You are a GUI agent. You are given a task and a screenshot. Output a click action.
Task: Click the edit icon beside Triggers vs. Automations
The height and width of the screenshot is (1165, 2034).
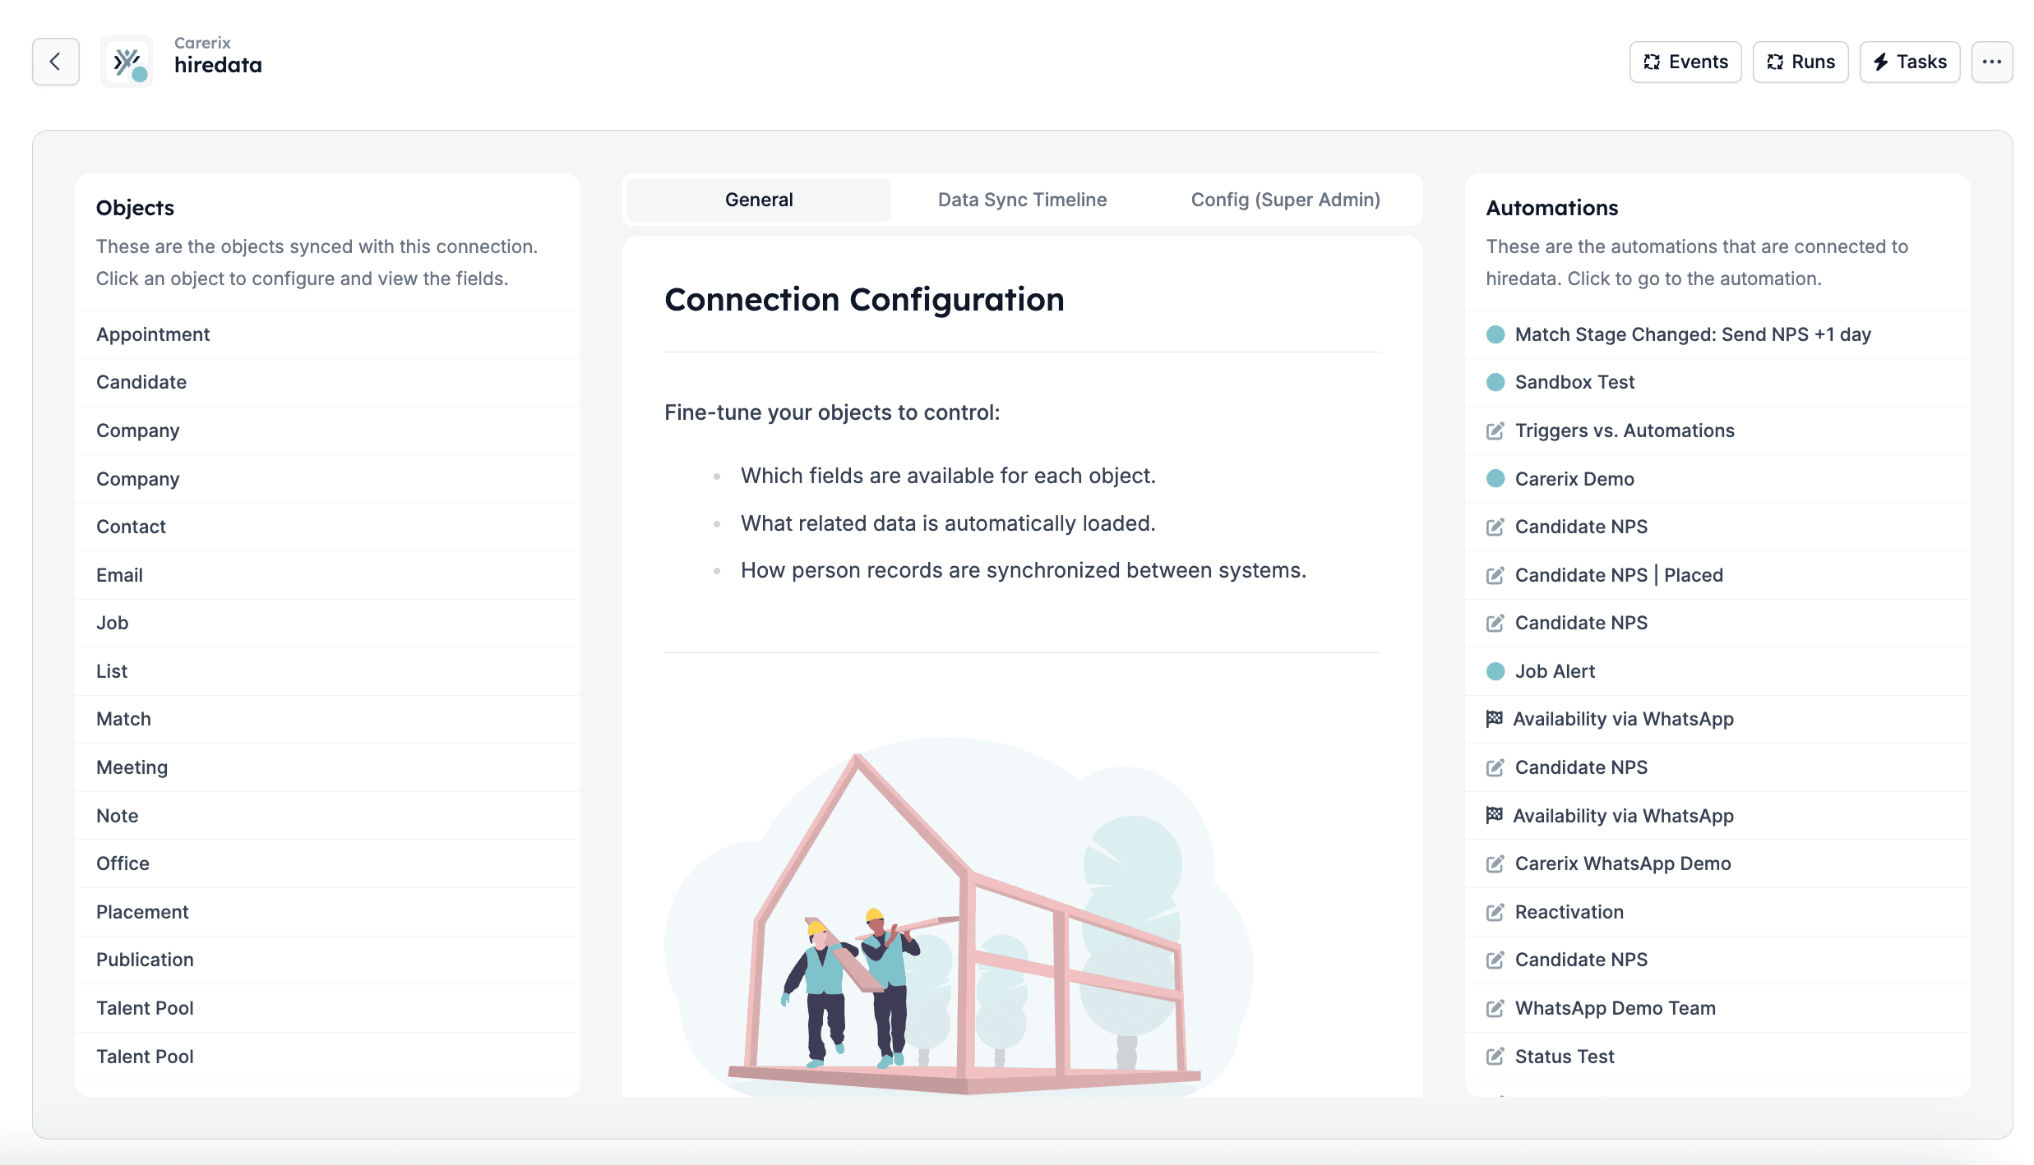pos(1495,431)
